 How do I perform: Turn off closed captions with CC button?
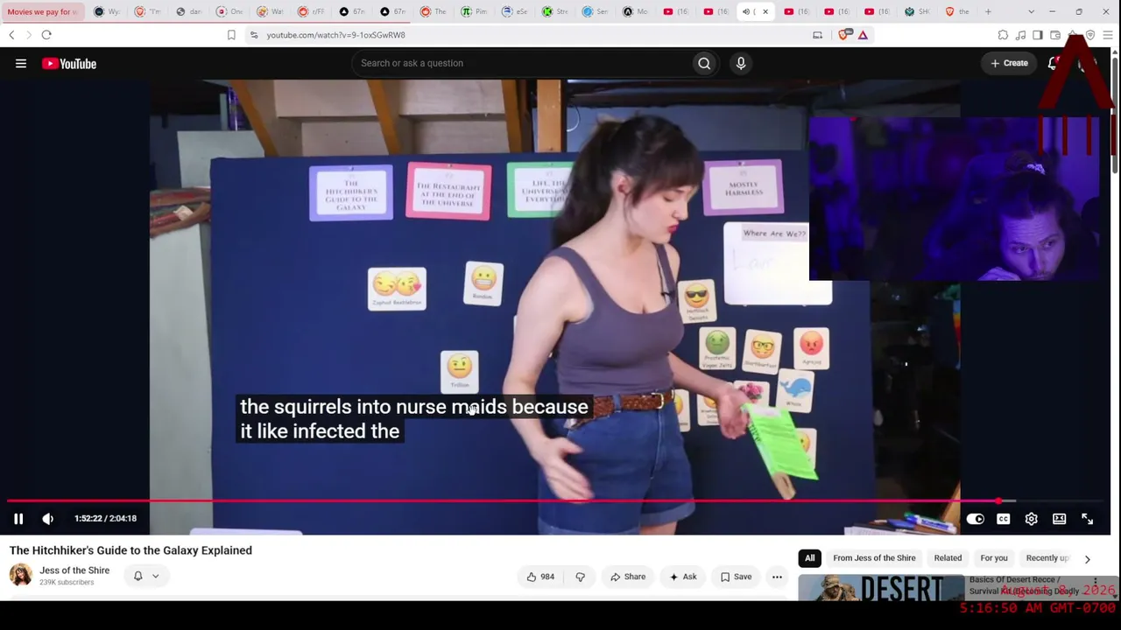[1004, 519]
